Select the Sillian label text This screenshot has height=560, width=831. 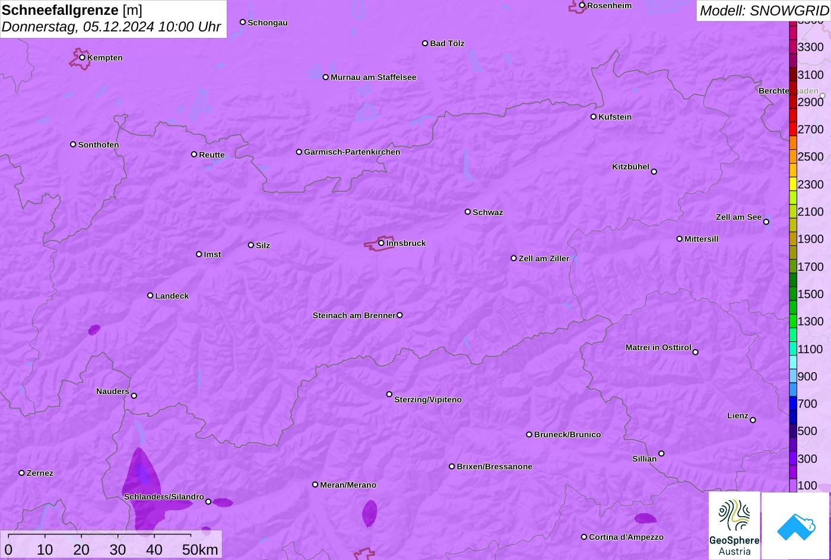tap(645, 459)
